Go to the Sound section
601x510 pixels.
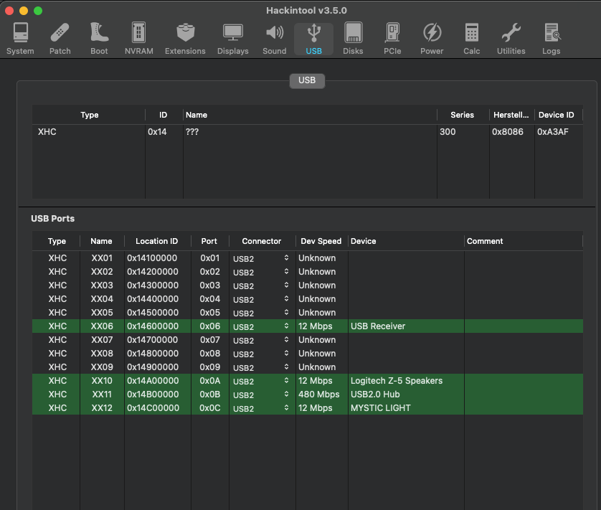click(274, 39)
